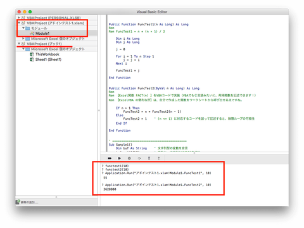Select the VBAProject (PERSONAL.XLSB) row
The width and height of the screenshot is (304, 228).
click(x=56, y=18)
